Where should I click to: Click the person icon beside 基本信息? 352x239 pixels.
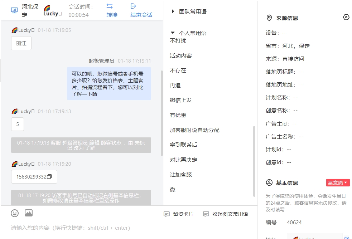(x=269, y=183)
